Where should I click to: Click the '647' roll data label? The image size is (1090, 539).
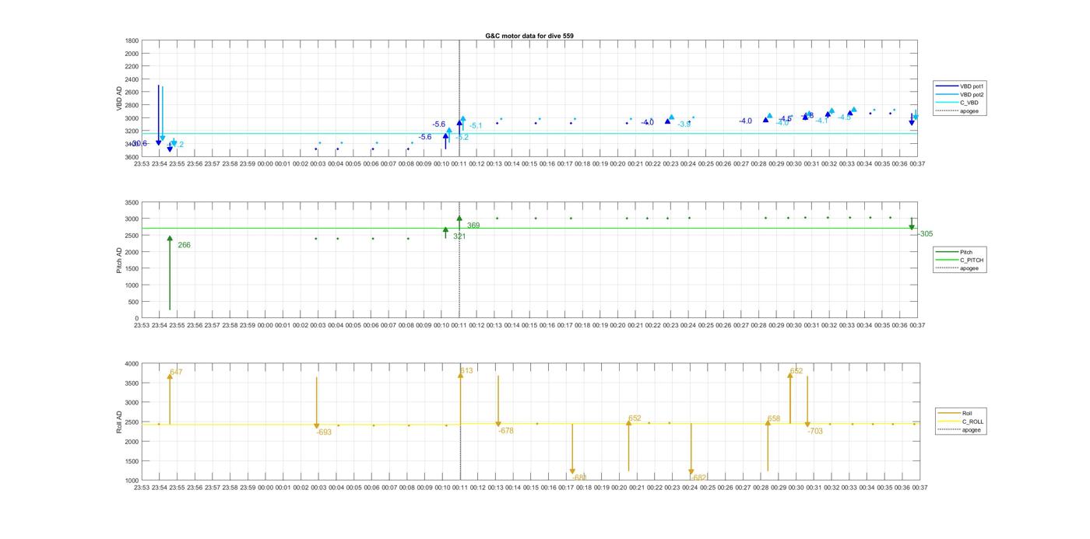[x=176, y=373]
